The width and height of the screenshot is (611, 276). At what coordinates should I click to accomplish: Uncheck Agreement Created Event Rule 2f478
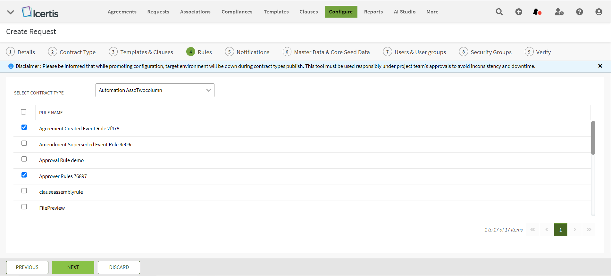(x=24, y=127)
